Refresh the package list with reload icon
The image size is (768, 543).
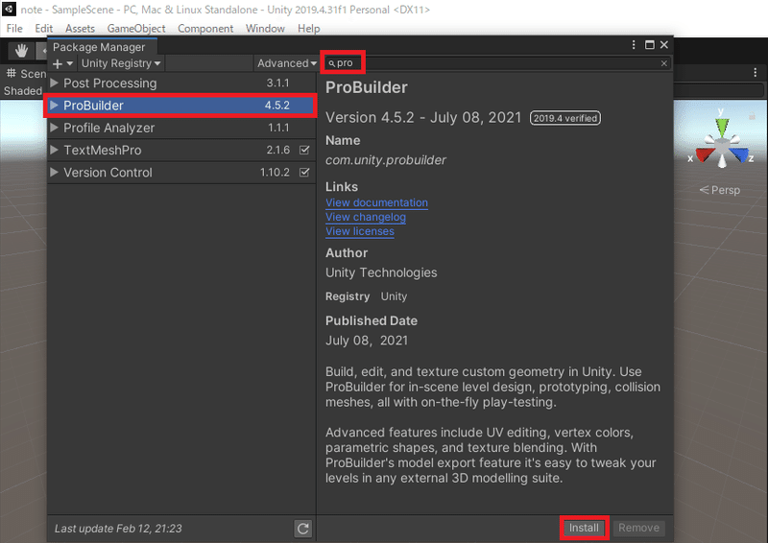(303, 529)
